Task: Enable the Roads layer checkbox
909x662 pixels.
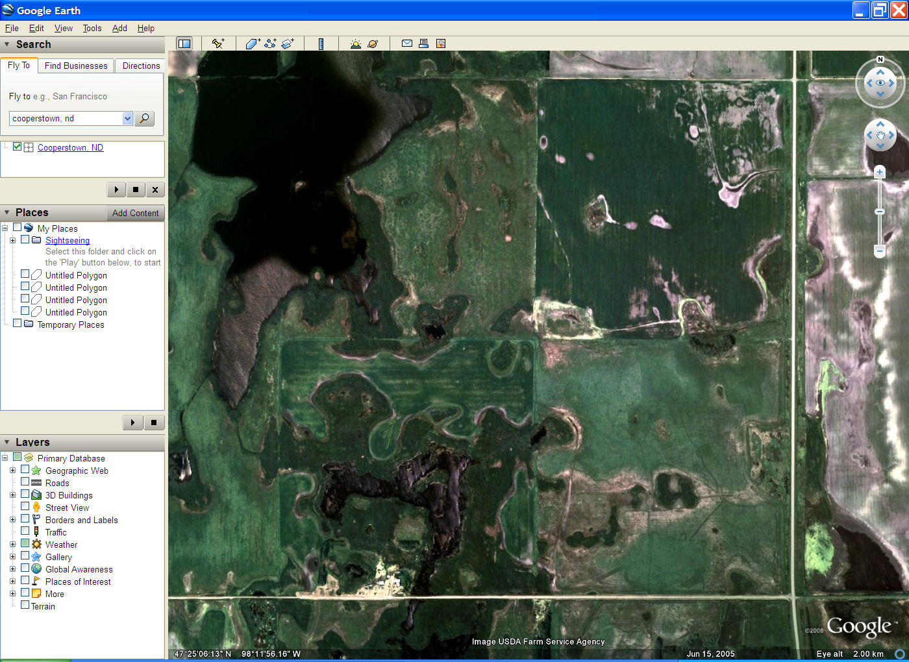Action: coord(25,482)
